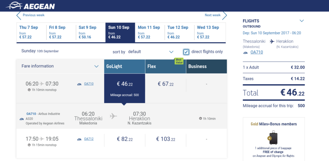Select the Sat 9 Sep date tab
The image size is (329, 161).
pos(90,33)
